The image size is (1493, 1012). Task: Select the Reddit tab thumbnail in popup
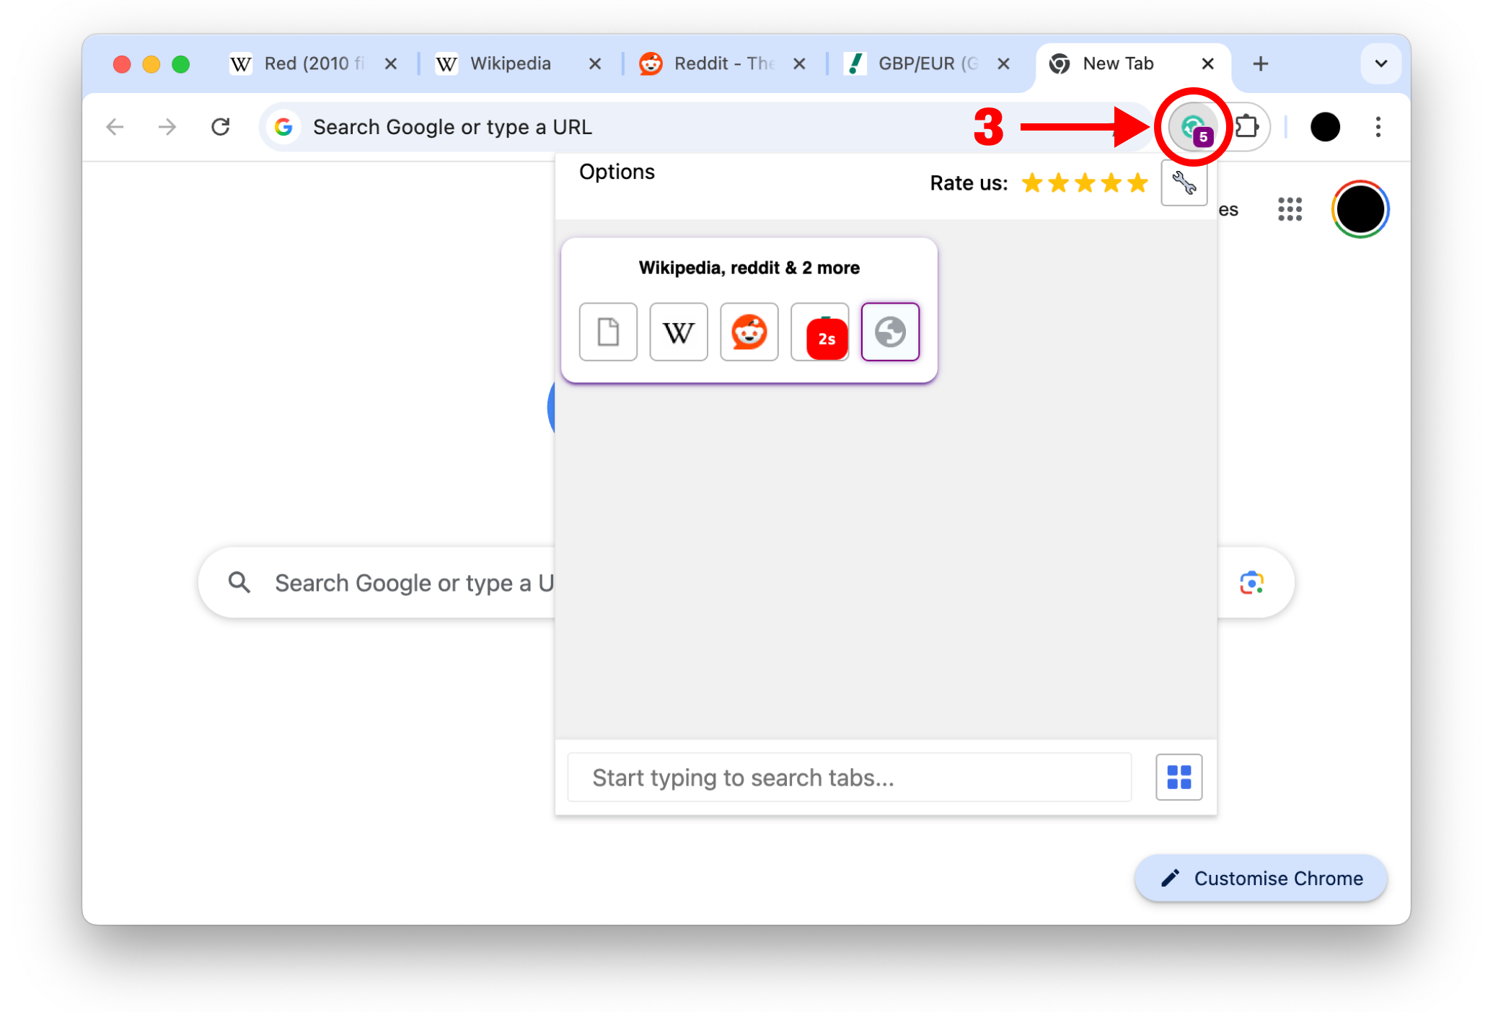click(749, 332)
